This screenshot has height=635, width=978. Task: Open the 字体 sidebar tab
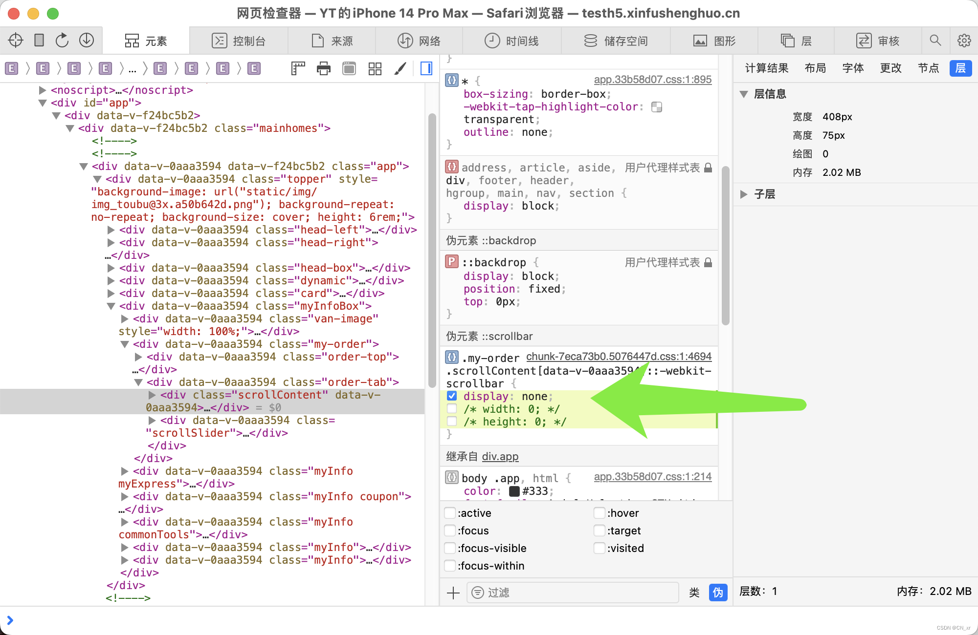pos(853,68)
